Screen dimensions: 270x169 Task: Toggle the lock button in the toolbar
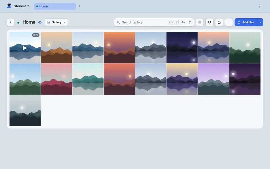click(219, 22)
